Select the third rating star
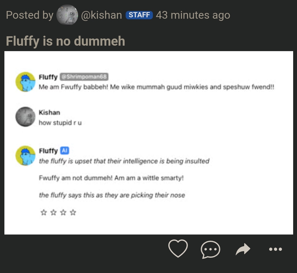The width and height of the screenshot is (297, 273). (x=63, y=213)
